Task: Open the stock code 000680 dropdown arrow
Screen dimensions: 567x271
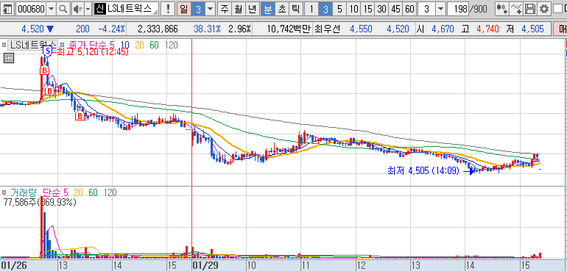Action: click(52, 10)
